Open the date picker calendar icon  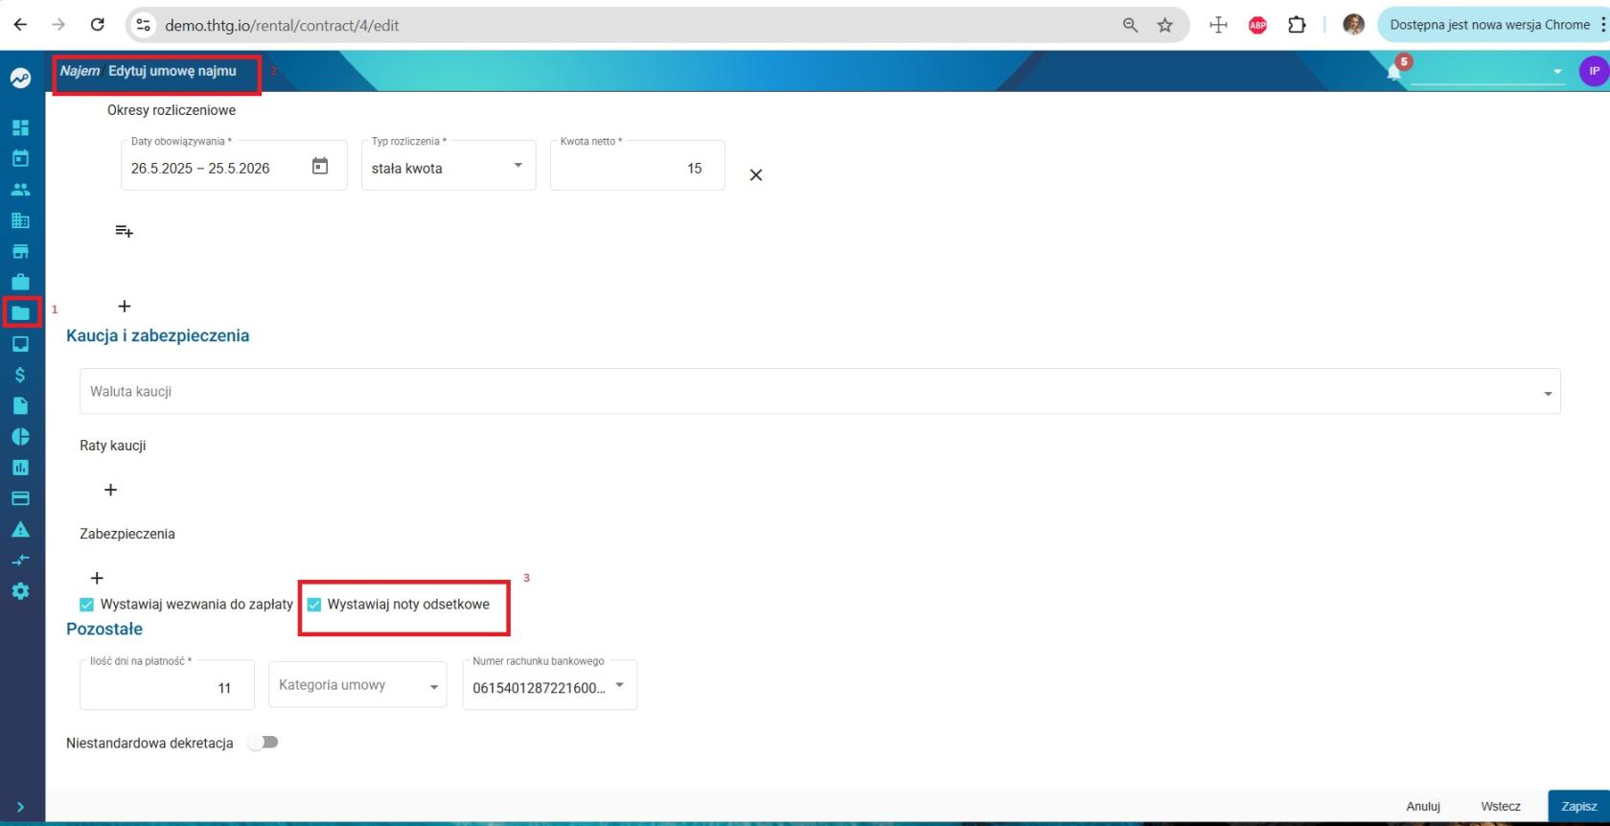pyautogui.click(x=320, y=167)
